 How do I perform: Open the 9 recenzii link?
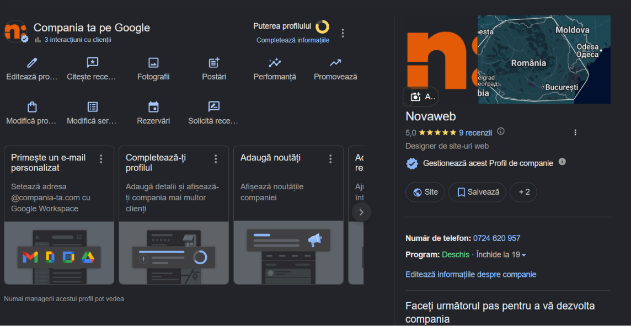(x=475, y=132)
